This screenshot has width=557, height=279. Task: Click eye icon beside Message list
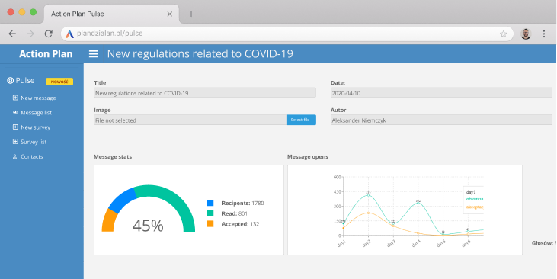pyautogui.click(x=15, y=112)
